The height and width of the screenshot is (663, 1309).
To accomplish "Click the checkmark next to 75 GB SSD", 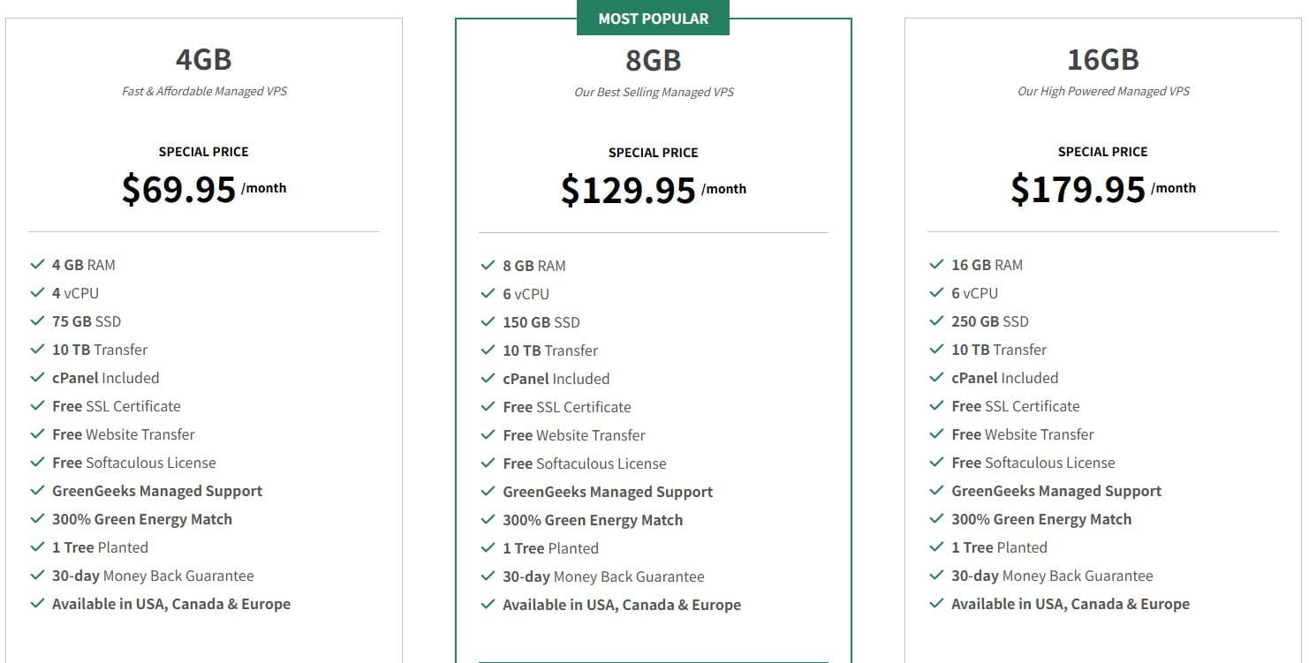I will pos(37,321).
